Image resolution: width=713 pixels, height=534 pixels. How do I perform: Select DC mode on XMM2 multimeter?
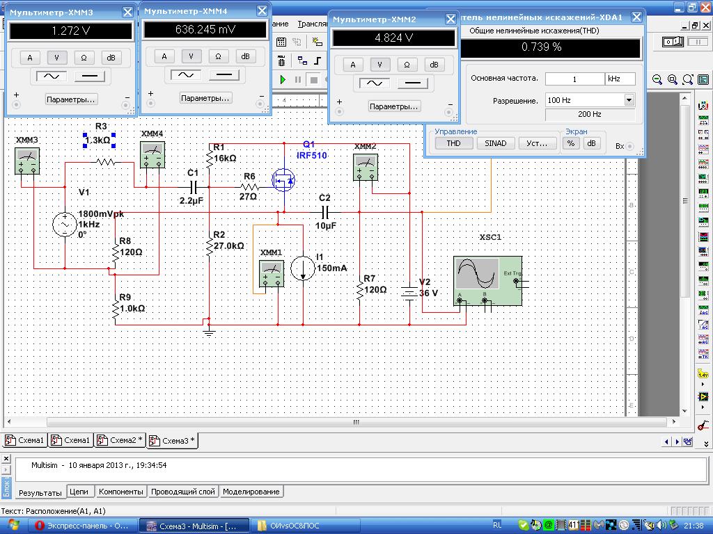412,83
